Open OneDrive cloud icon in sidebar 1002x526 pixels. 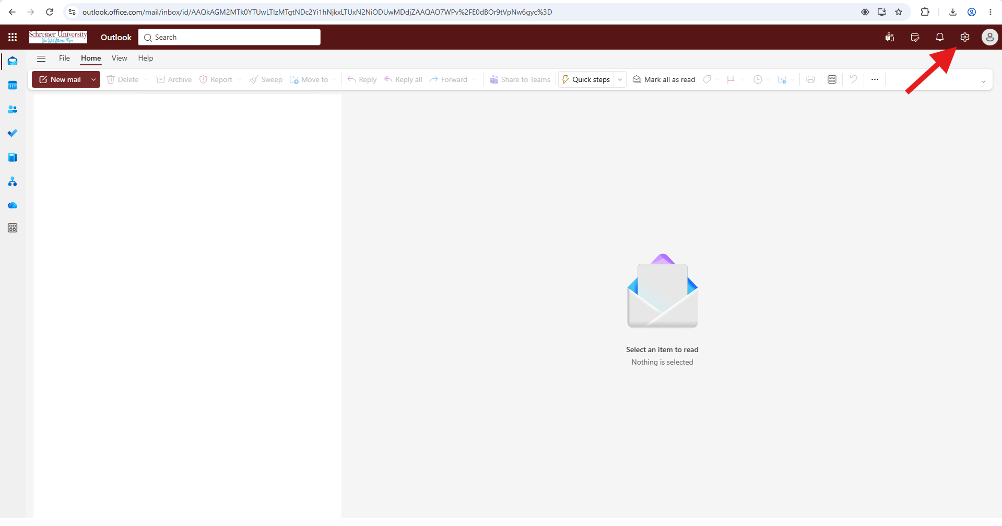coord(13,205)
